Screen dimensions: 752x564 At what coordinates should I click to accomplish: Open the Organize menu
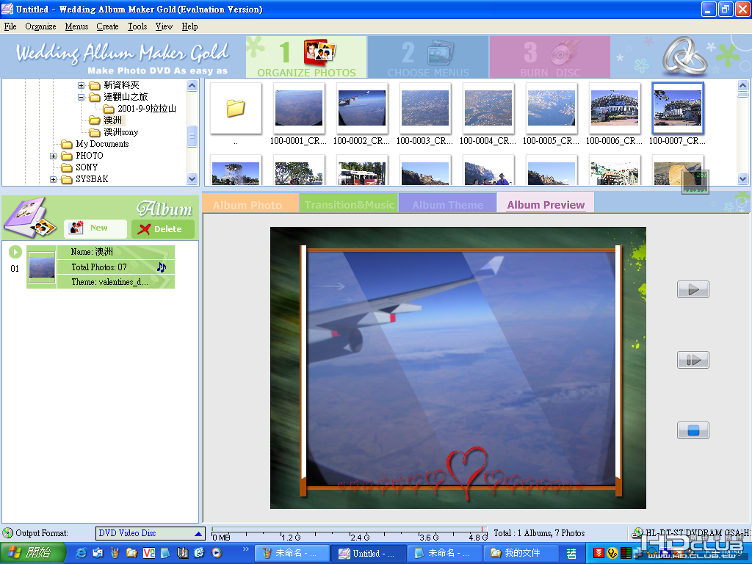[x=40, y=26]
